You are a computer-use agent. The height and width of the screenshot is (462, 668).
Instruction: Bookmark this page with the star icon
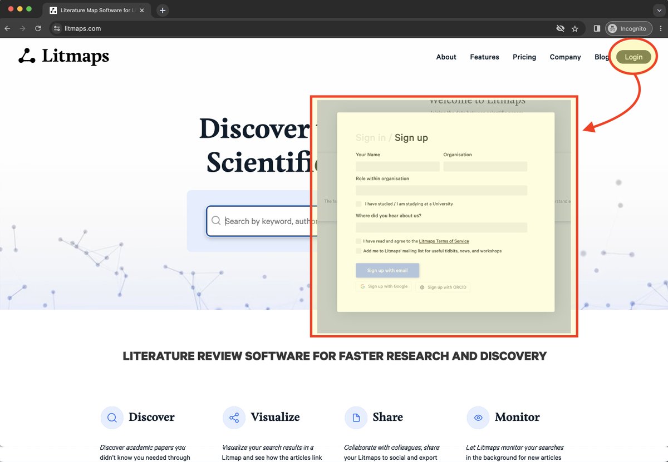[x=575, y=28]
